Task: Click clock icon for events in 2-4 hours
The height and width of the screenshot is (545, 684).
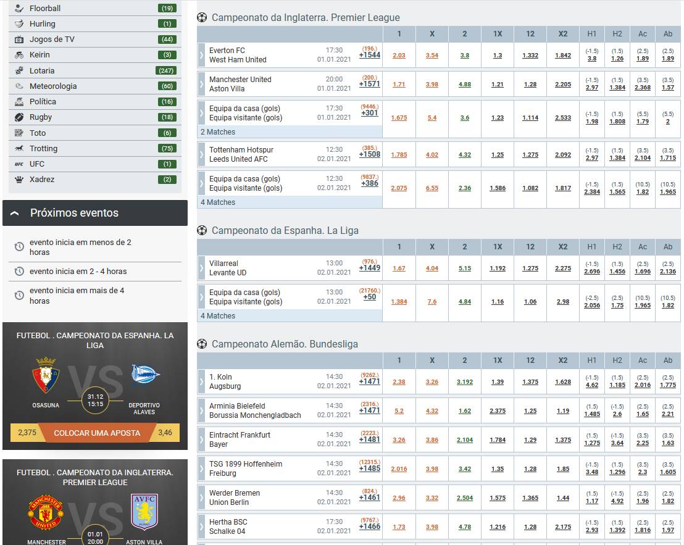Action: (19, 271)
